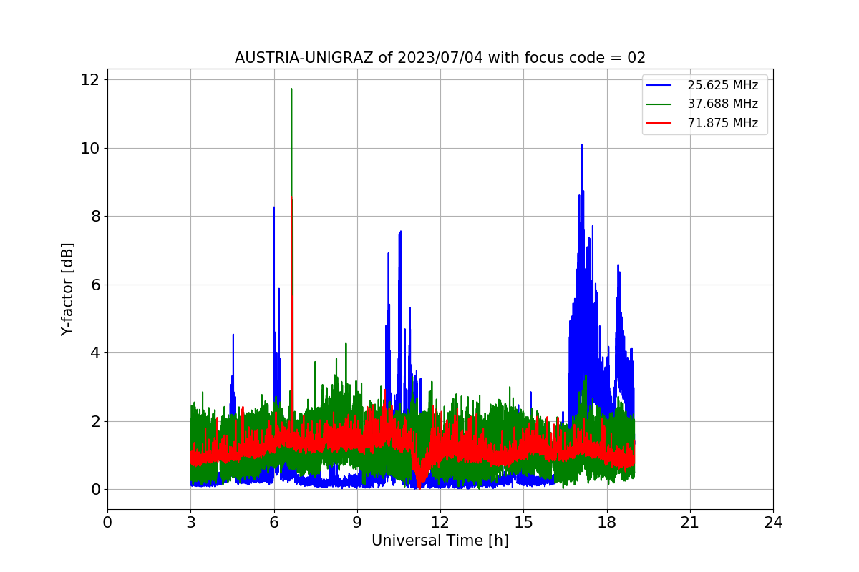859x572 pixels.
Task: Click x-axis tick label 21
Action: pos(690,523)
